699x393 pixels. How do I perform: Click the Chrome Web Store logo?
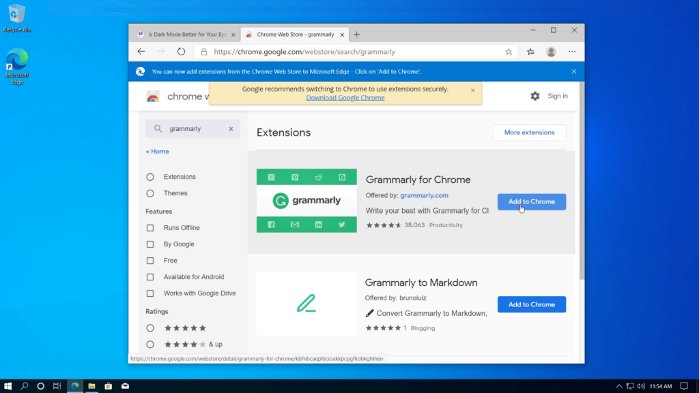(153, 96)
